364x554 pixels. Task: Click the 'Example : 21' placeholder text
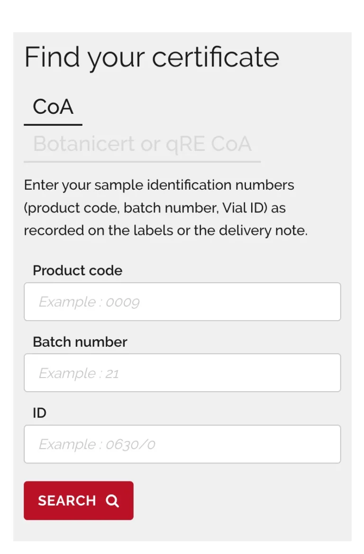(x=79, y=373)
